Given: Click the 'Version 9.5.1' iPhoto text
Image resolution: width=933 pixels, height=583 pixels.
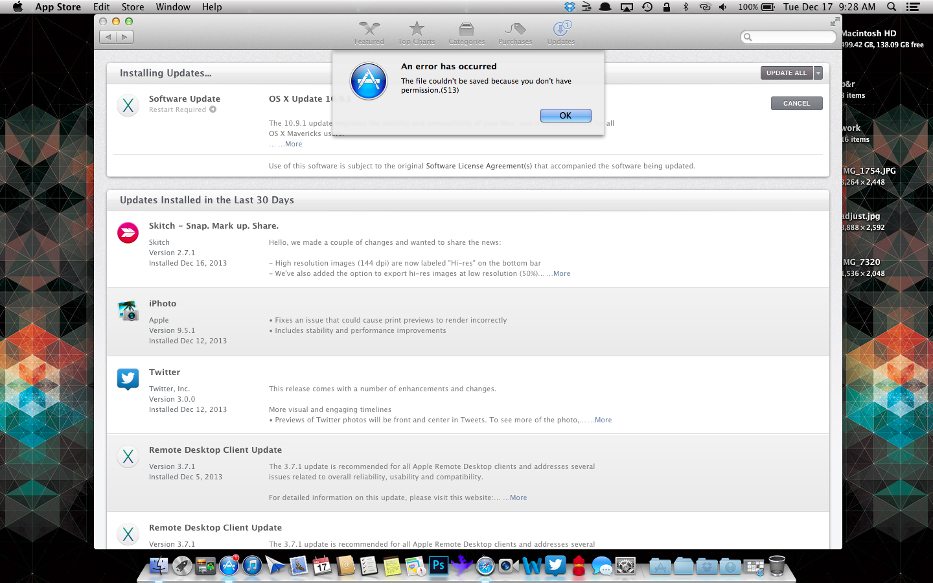Looking at the screenshot, I should tap(172, 330).
